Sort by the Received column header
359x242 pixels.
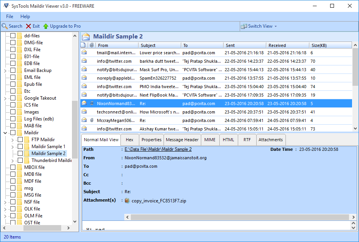(287, 45)
